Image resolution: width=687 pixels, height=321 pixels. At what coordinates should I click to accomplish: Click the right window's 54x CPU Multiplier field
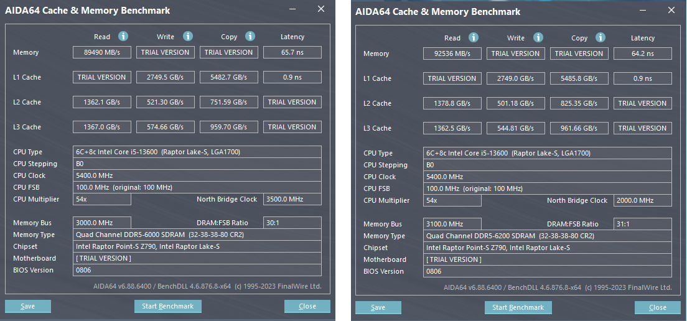452,200
